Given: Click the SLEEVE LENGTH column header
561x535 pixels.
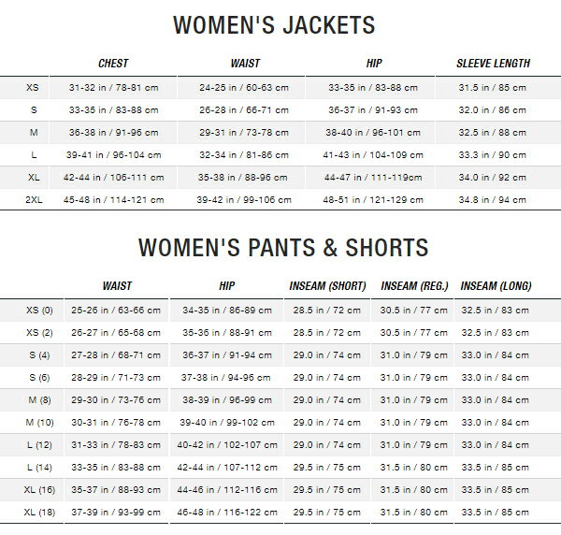Looking at the screenshot, I should pos(493,64).
